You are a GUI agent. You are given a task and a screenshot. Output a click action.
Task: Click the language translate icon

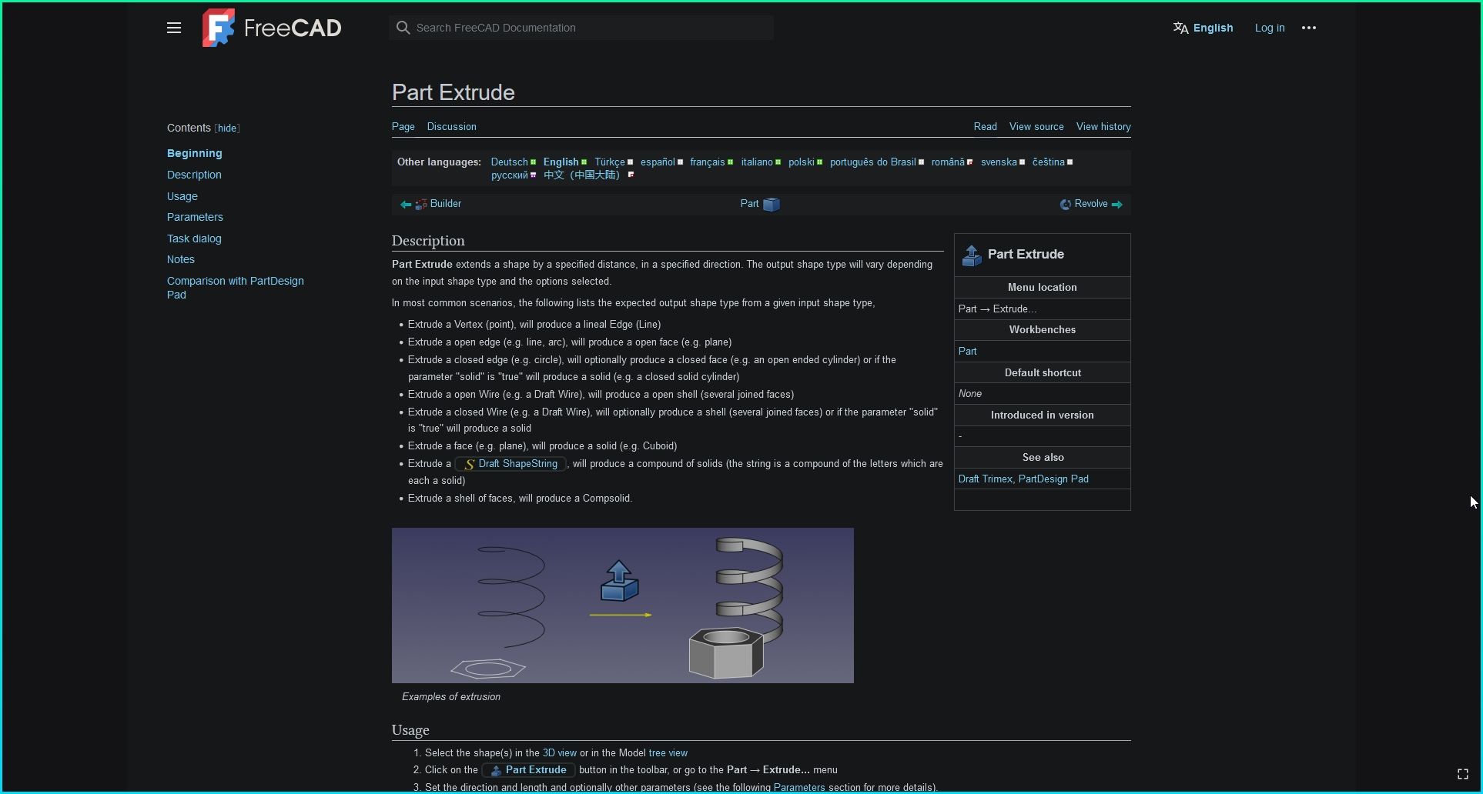coord(1180,28)
